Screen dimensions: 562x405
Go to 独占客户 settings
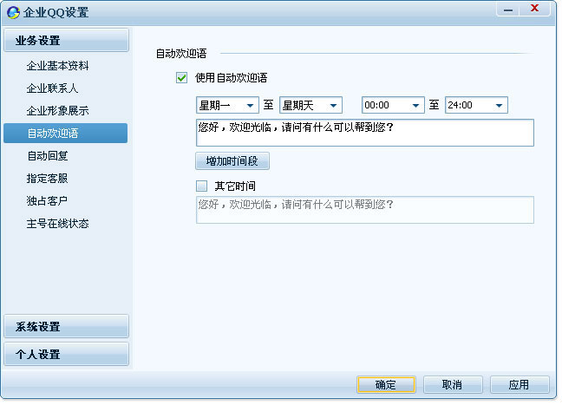[x=47, y=201]
